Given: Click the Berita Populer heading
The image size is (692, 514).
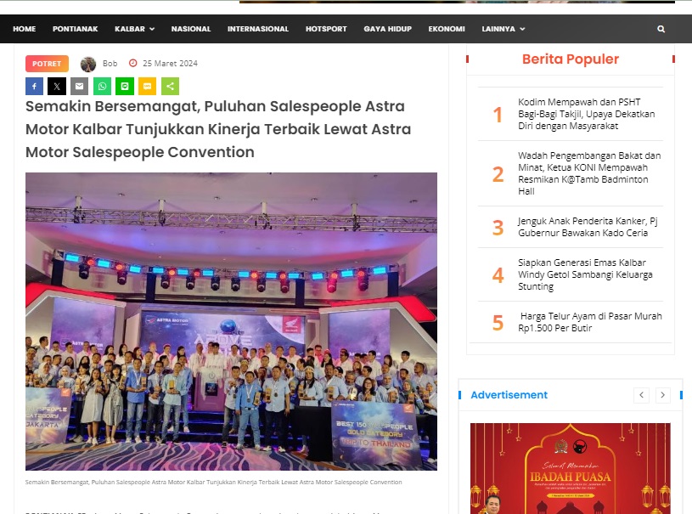Looking at the screenshot, I should tap(571, 59).
